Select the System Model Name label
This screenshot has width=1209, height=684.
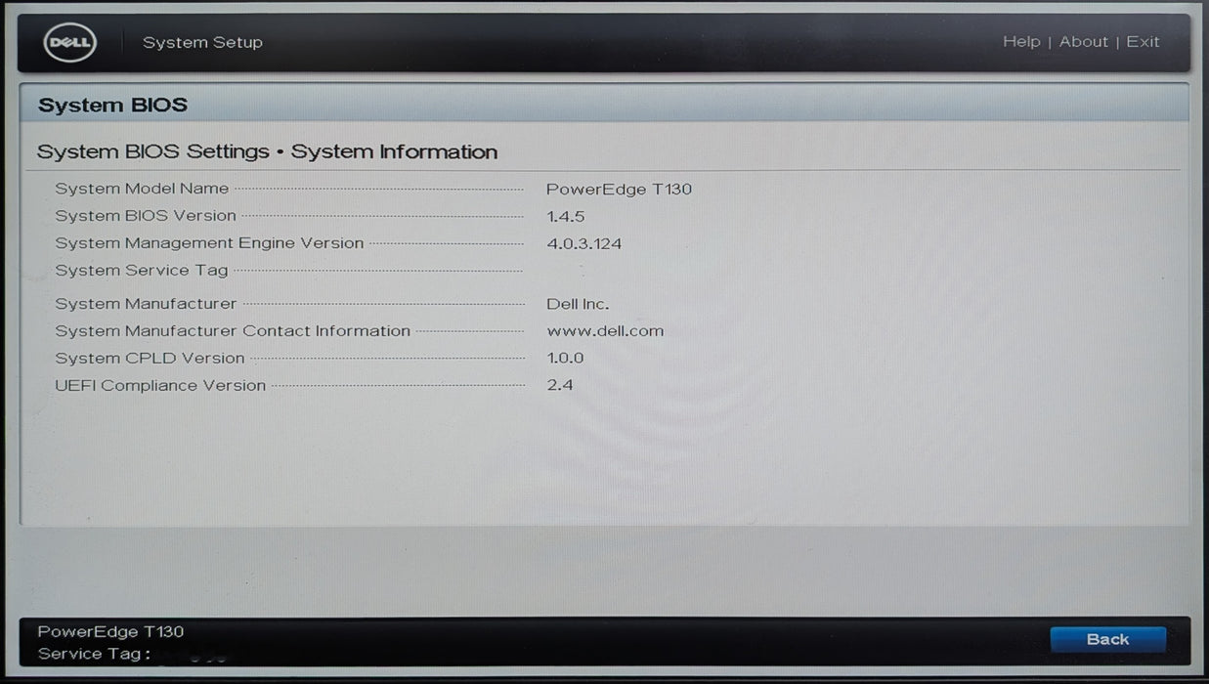point(142,189)
